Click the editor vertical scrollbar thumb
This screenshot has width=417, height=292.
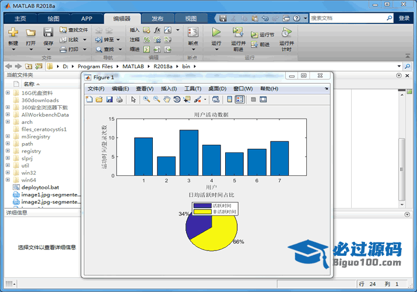click(402, 169)
